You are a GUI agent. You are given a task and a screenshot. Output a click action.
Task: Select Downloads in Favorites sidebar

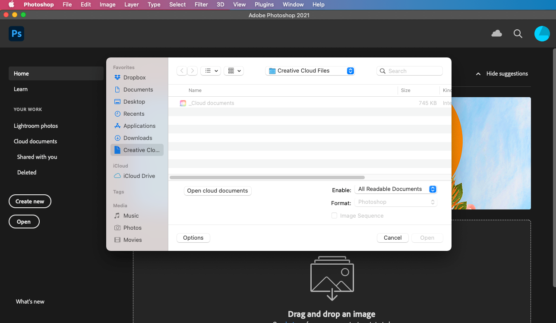(137, 138)
